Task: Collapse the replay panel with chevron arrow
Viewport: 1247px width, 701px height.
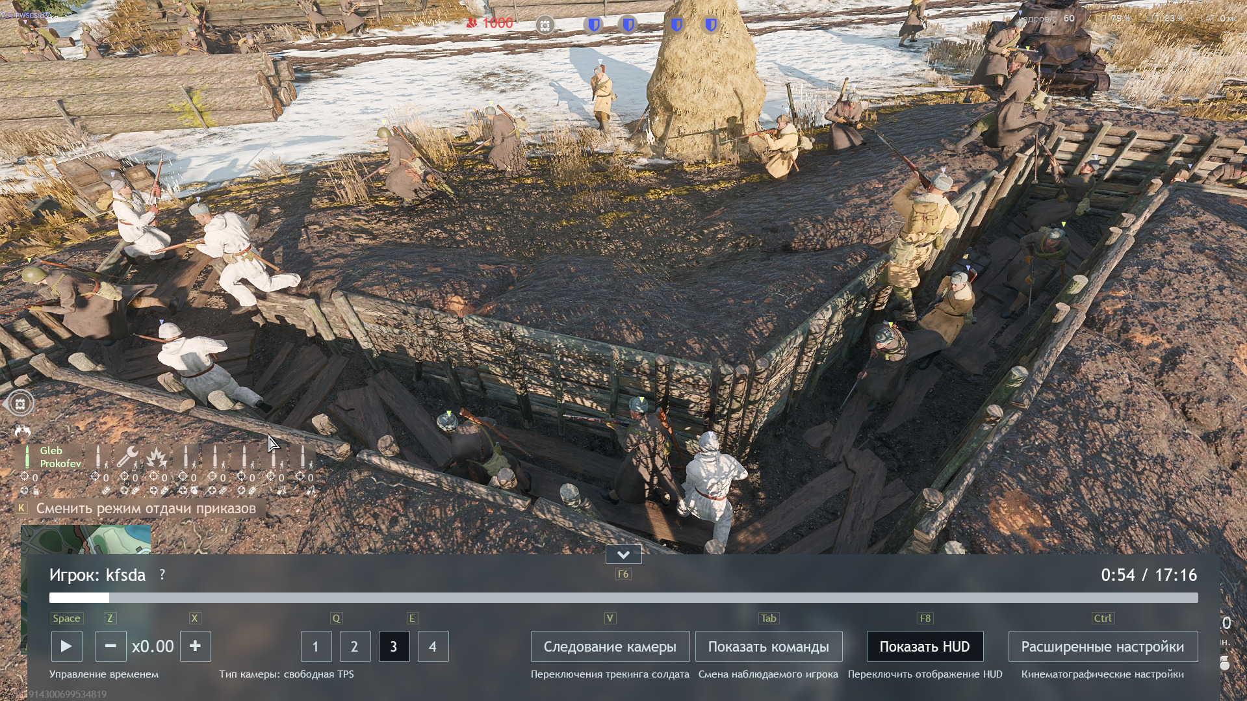Action: (623, 554)
